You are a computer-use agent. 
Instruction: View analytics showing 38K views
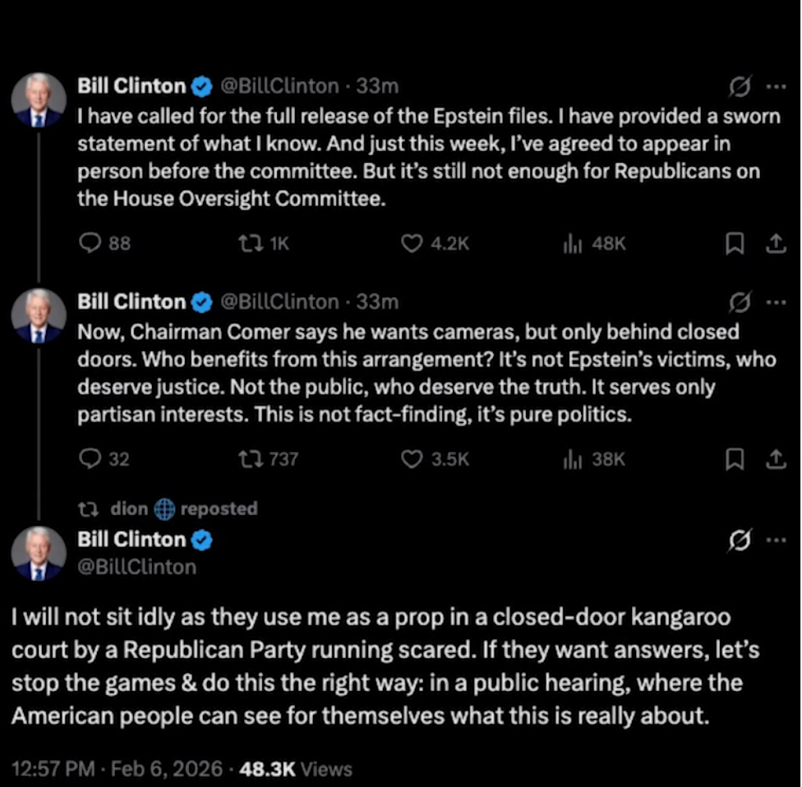(569, 459)
